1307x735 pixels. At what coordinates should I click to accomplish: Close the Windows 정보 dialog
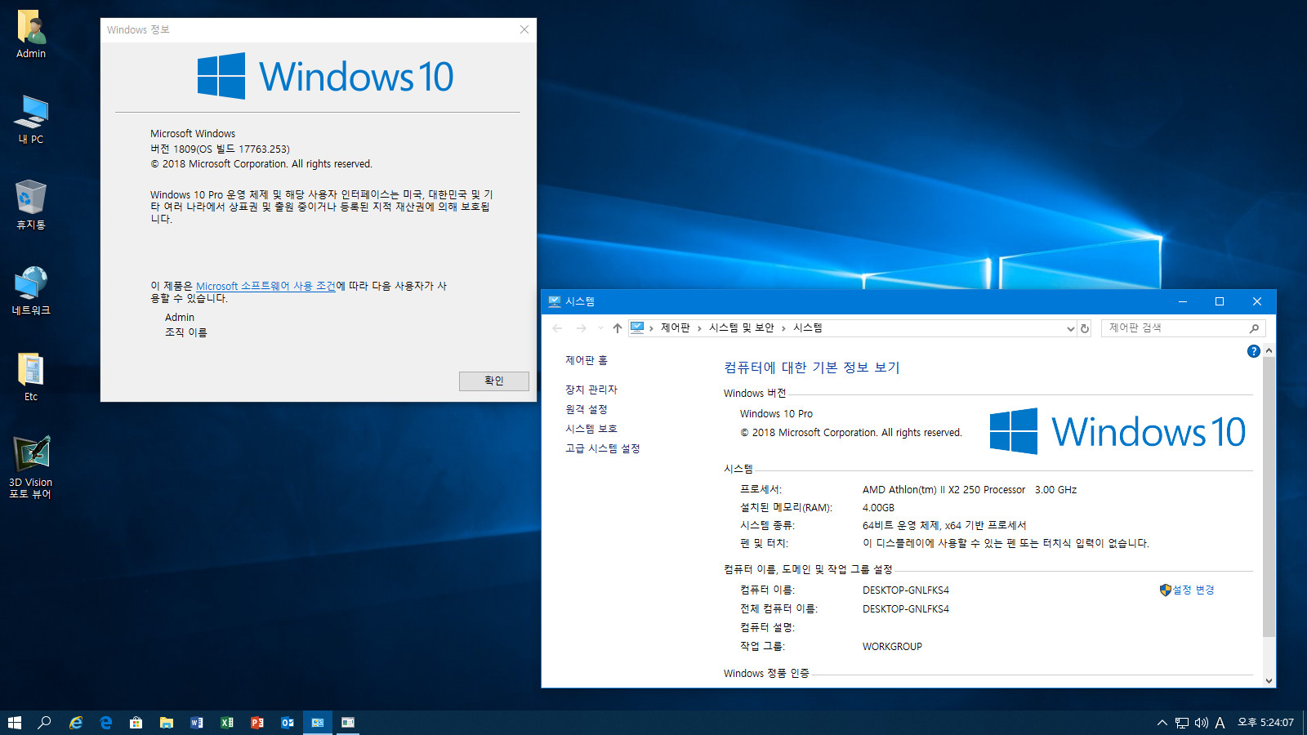click(x=524, y=29)
